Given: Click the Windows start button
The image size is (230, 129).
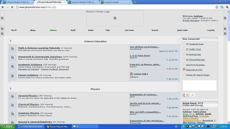Looking at the screenshot, I should pos(8,127).
